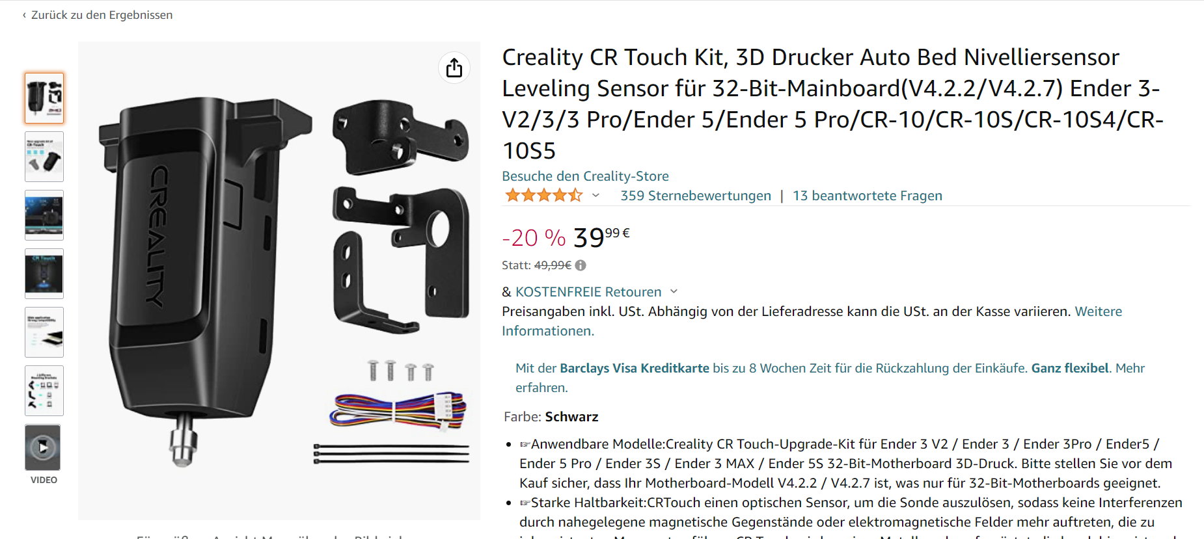Expand the KOSTENFREIE Retouren chevron

point(674,291)
